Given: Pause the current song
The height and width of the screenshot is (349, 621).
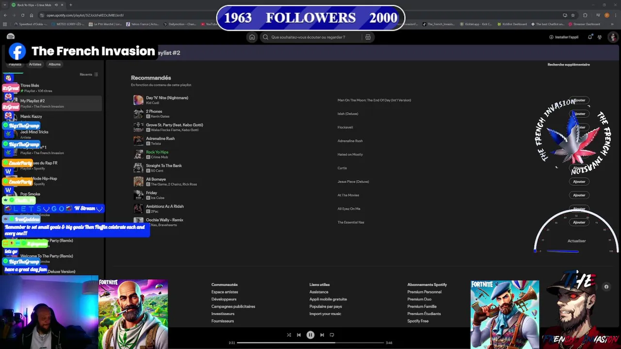Looking at the screenshot, I should (x=310, y=335).
